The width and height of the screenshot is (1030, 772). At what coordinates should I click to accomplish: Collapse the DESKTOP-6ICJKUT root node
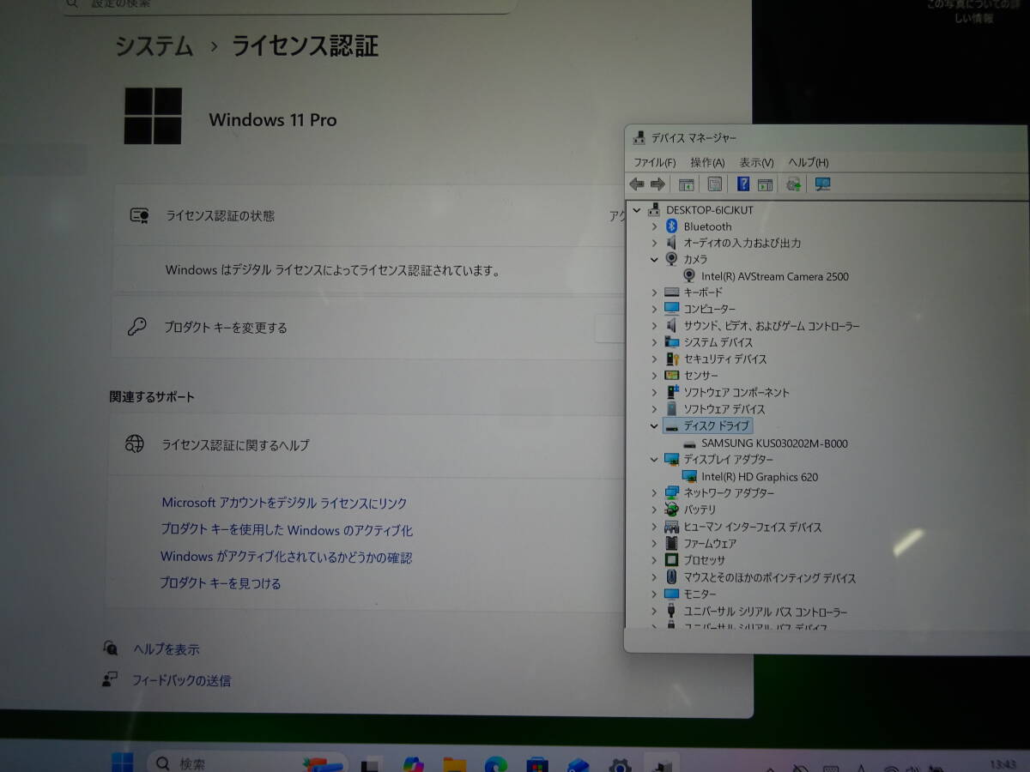(x=637, y=210)
